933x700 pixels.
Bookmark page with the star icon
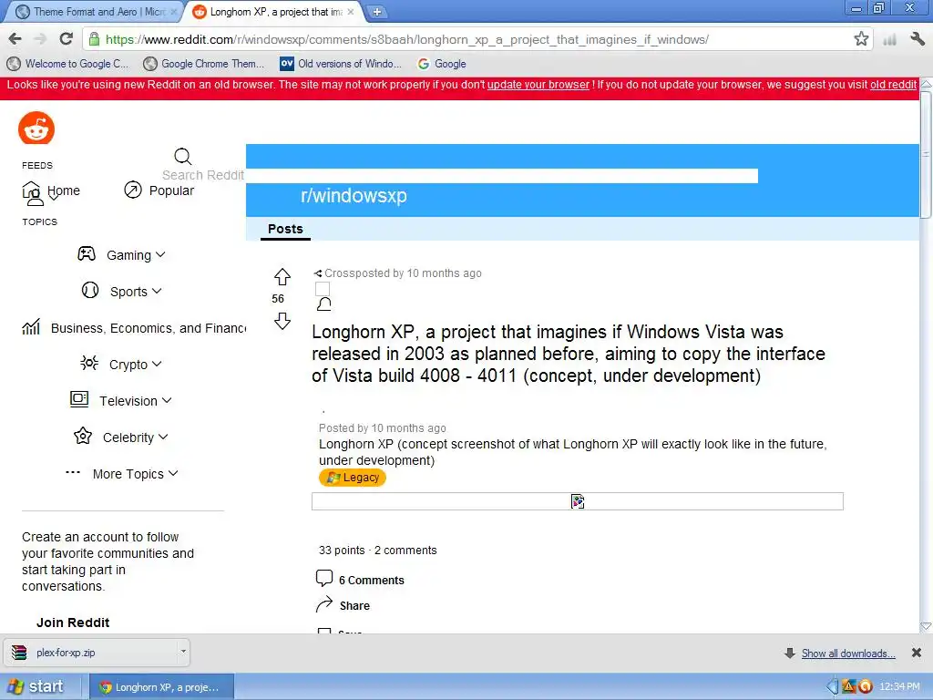point(860,39)
